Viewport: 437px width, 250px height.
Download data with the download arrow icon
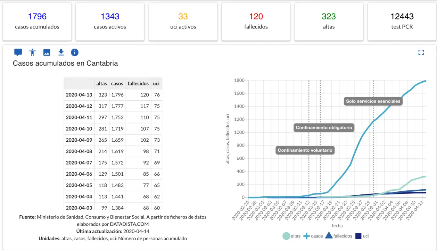61,52
